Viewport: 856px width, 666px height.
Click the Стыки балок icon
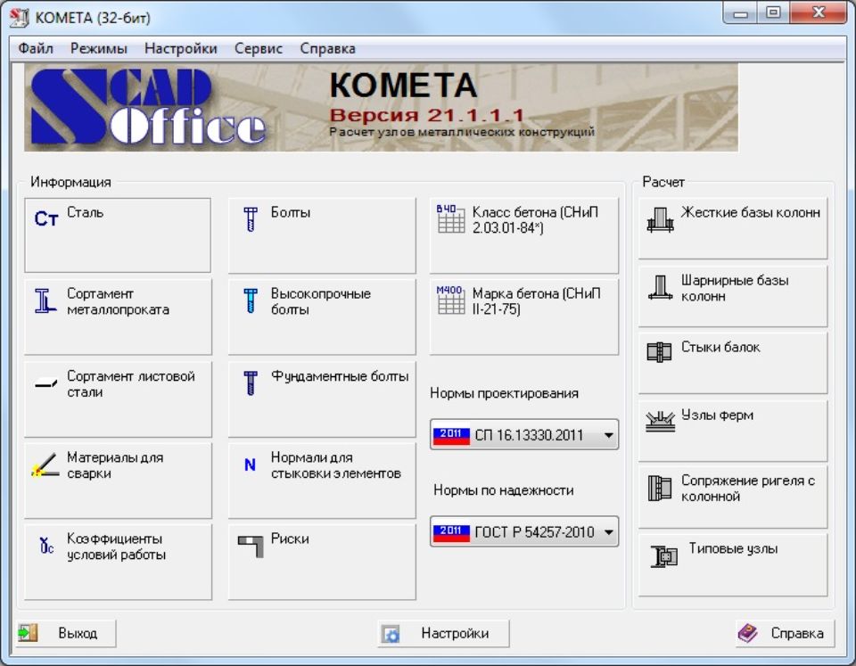660,352
